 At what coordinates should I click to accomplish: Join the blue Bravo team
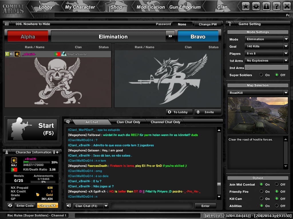pos(198,36)
